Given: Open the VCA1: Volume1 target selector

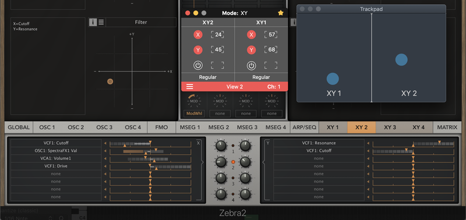Looking at the screenshot, I should pyautogui.click(x=56, y=158).
